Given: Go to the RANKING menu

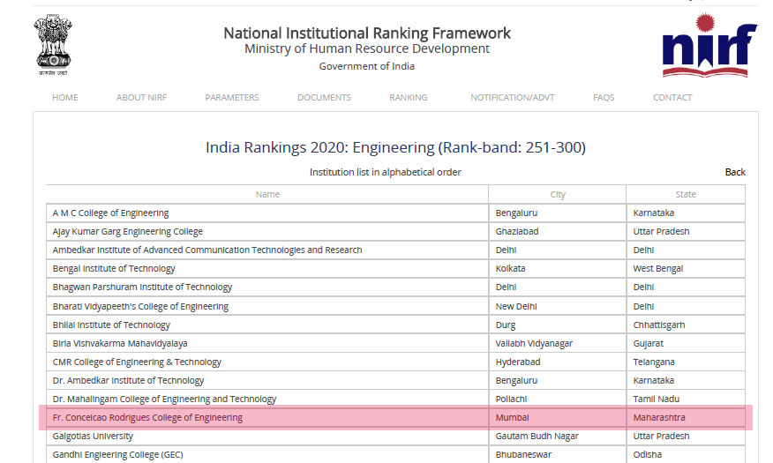Looking at the screenshot, I should (408, 98).
